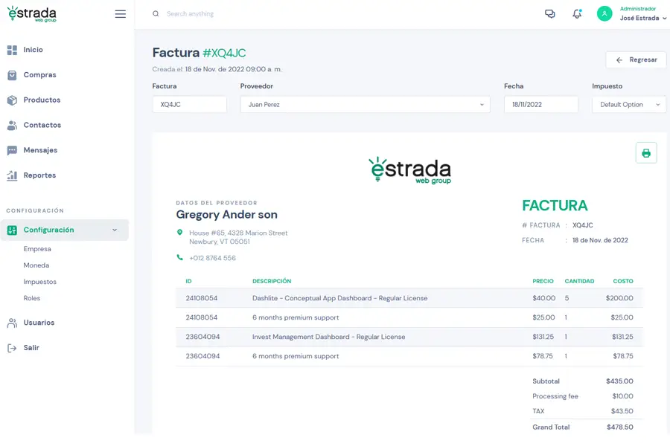Click the Productos box icon
This screenshot has width=670, height=446.
point(12,100)
